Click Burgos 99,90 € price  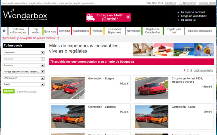click(x=124, y=83)
